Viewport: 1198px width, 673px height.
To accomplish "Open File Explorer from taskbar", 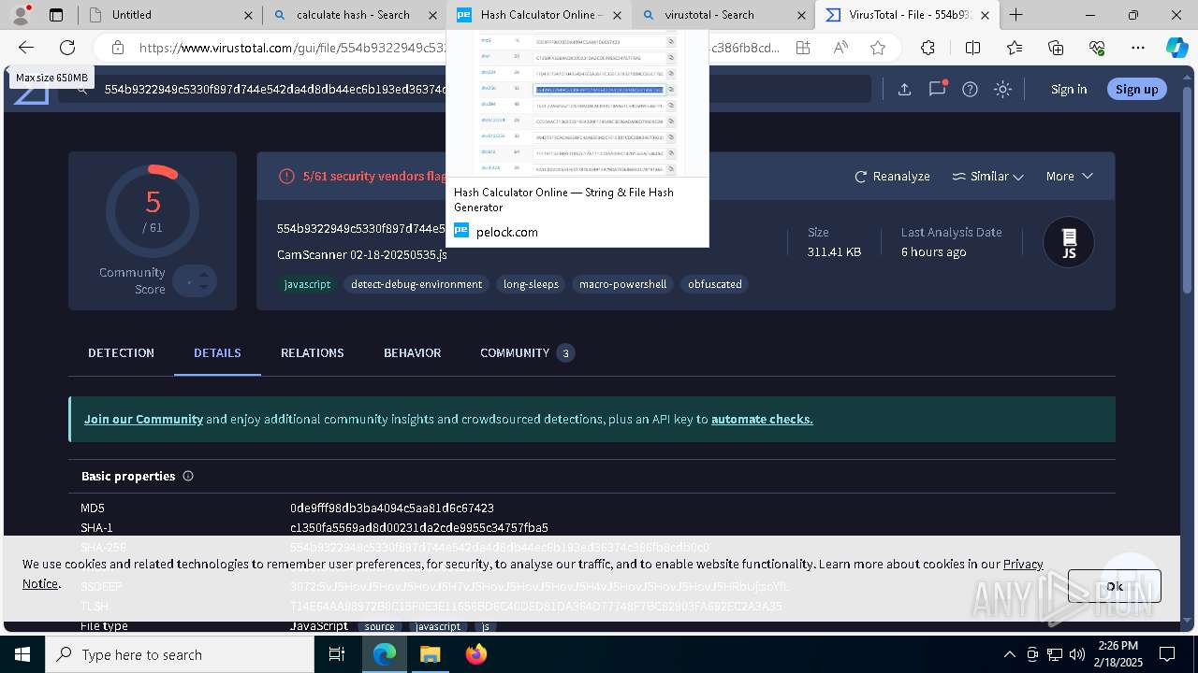I will tap(430, 654).
